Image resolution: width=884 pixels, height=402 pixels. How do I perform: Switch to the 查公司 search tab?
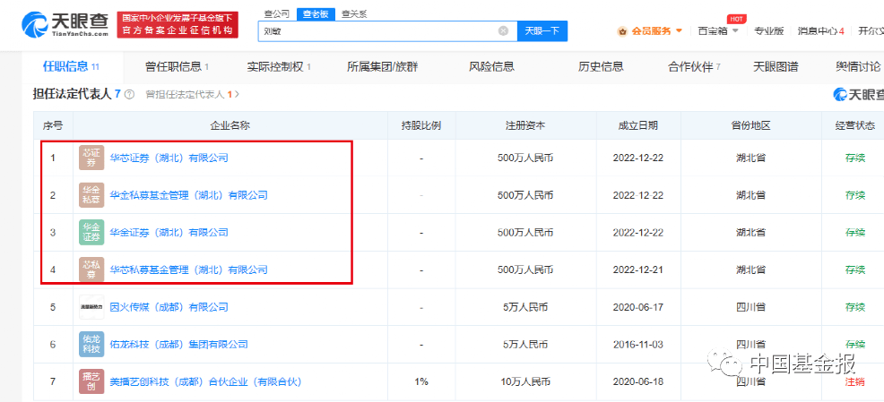tap(277, 14)
